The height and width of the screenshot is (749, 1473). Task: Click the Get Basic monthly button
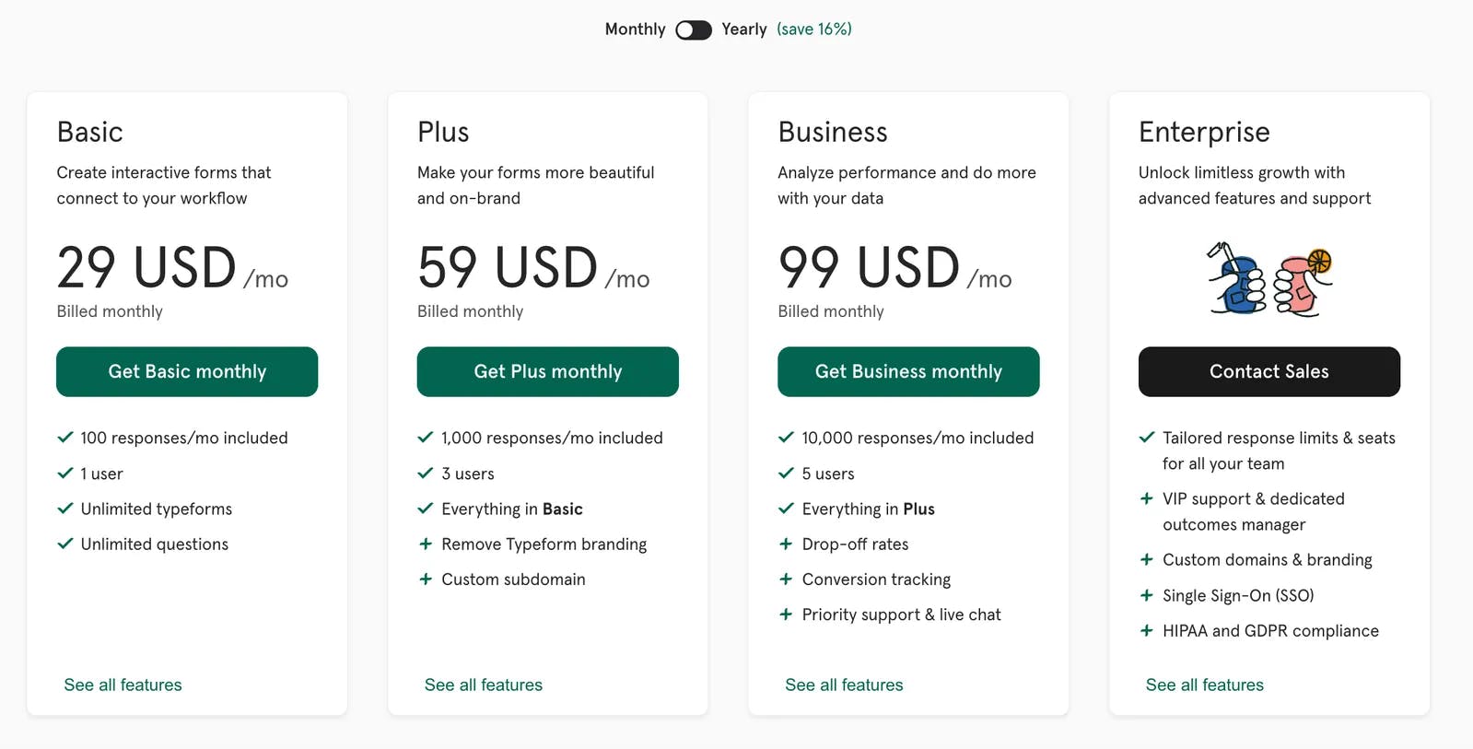click(x=187, y=372)
